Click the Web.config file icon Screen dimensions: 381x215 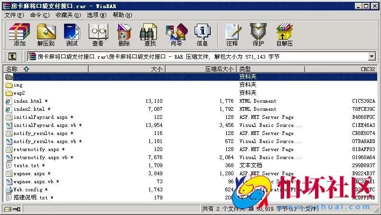click(9, 189)
